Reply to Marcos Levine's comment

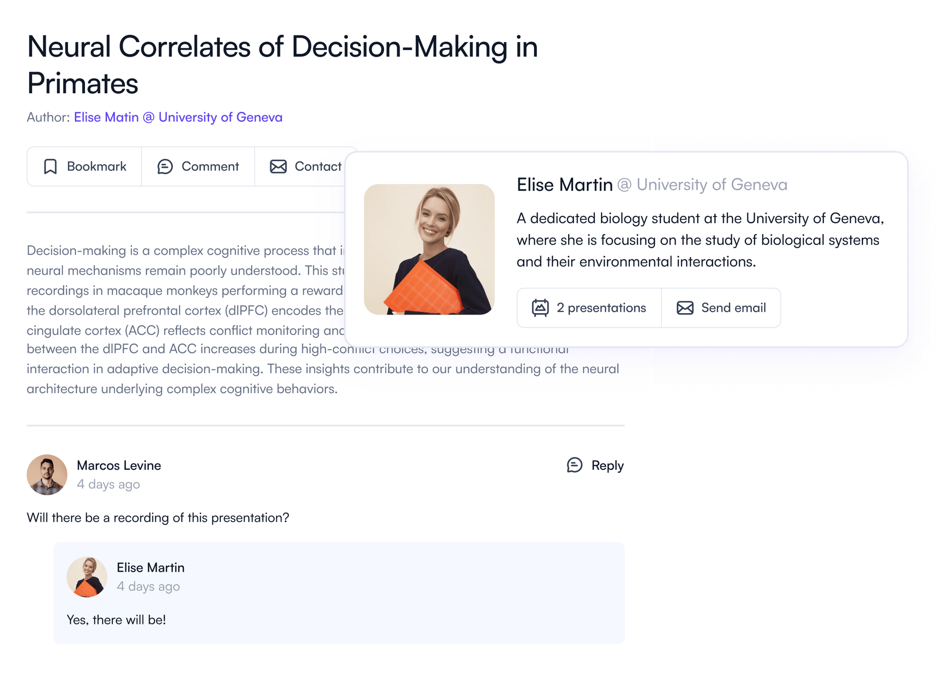pyautogui.click(x=607, y=466)
